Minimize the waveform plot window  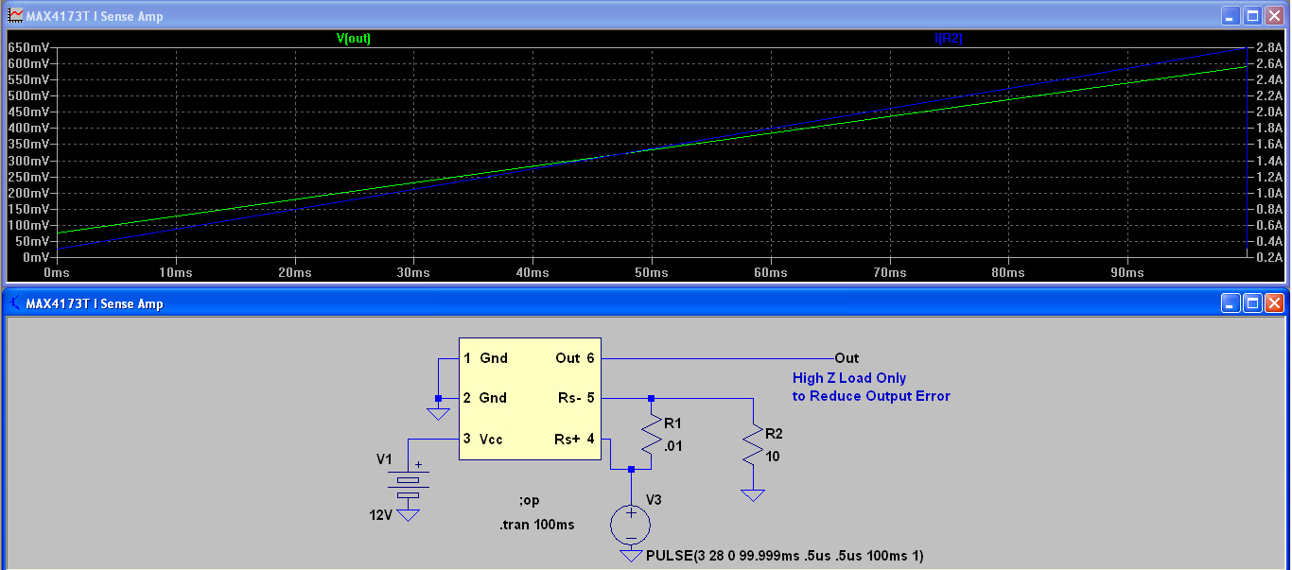(x=1231, y=16)
